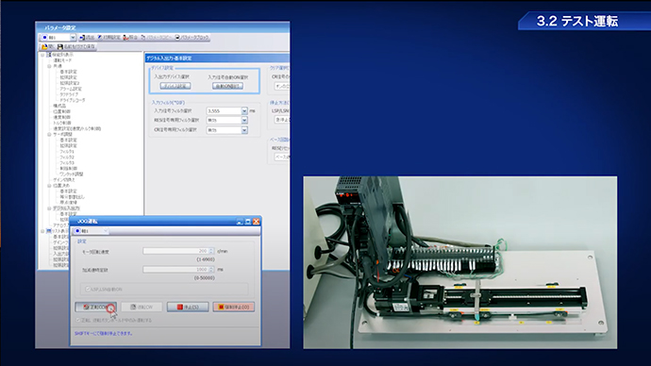651x366 pixels.
Task: Select Speed Control (速度制御) in the tree
Action: [61, 117]
